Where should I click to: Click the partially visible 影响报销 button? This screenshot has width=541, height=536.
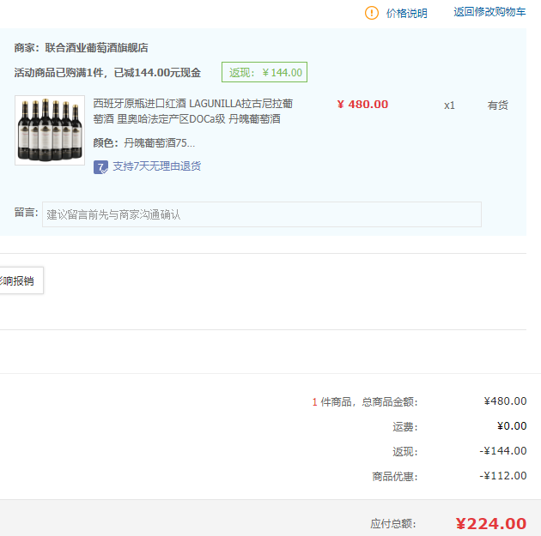tap(21, 280)
